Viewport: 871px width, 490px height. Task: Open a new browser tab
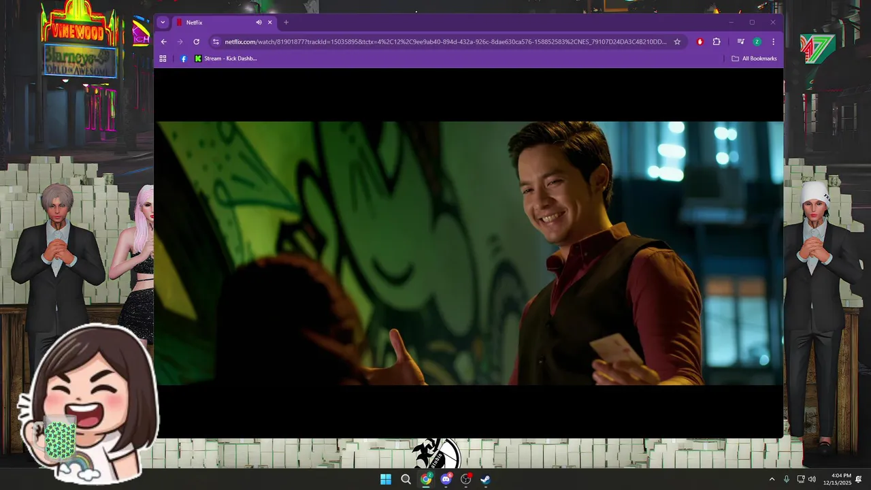pos(286,22)
